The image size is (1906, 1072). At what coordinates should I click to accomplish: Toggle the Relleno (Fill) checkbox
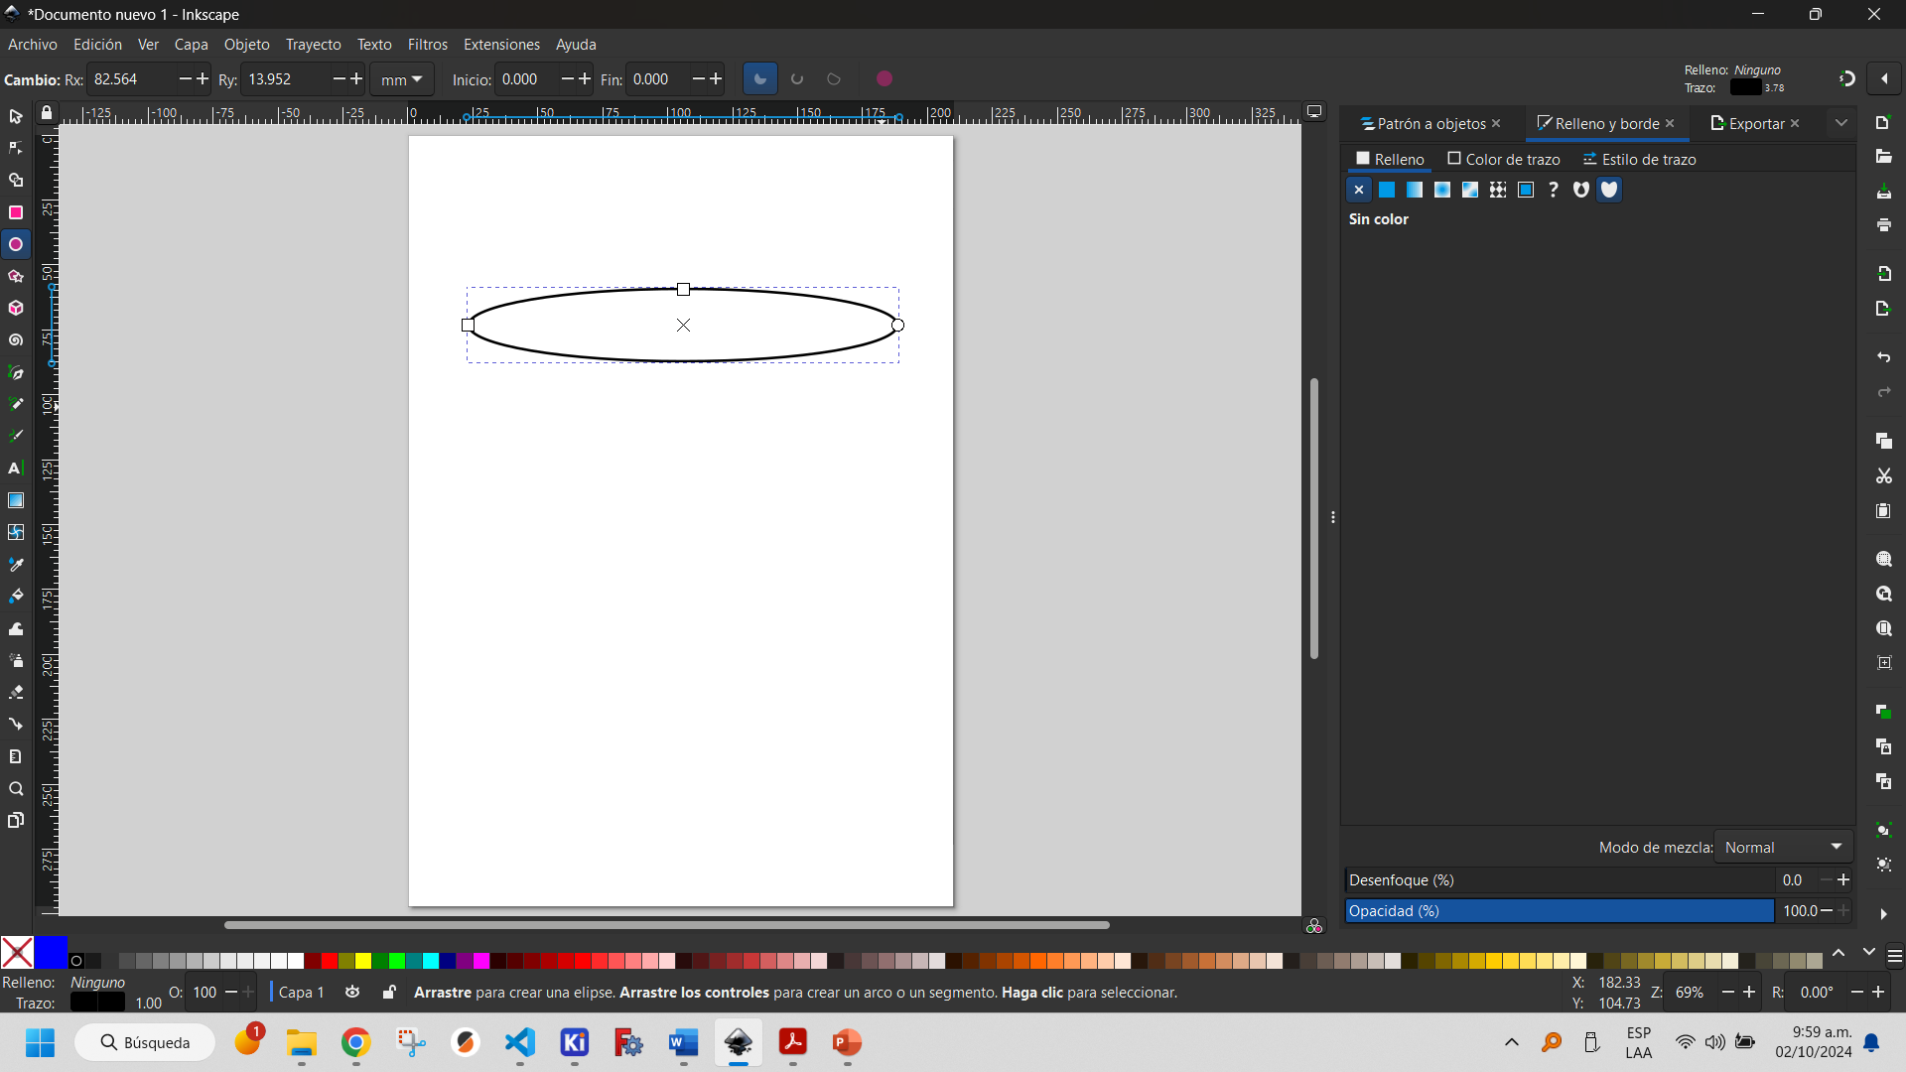pyautogui.click(x=1363, y=159)
